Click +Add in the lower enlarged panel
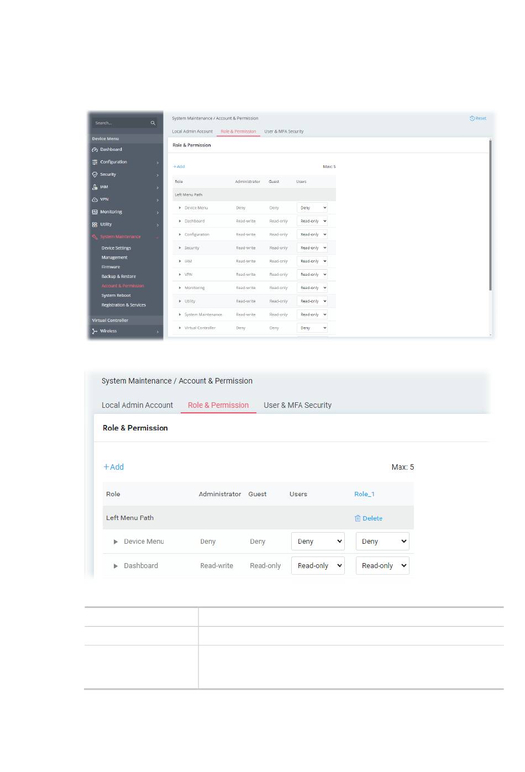The image size is (525, 772). coord(114,467)
